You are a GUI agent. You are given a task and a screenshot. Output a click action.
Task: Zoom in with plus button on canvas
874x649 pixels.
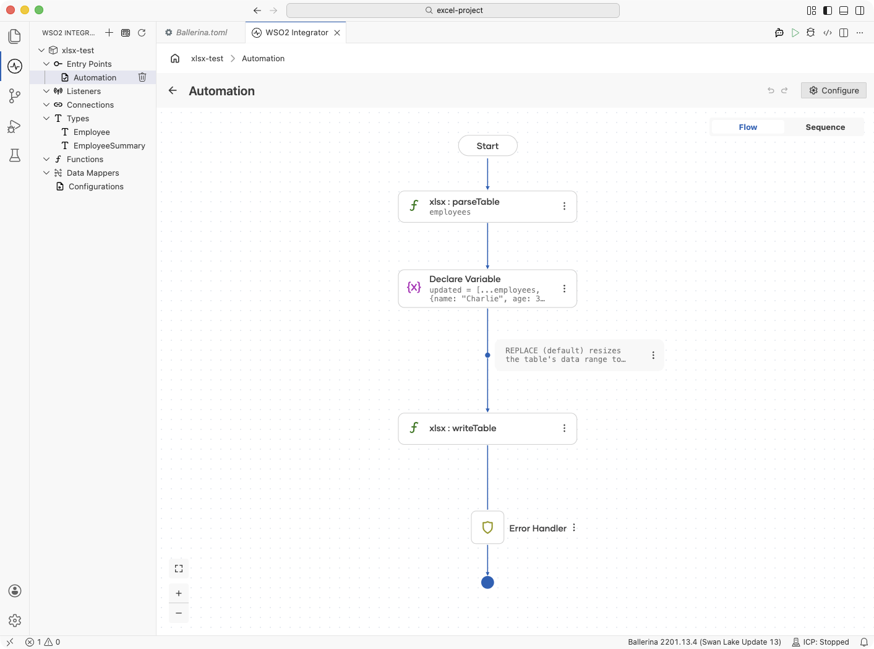point(179,593)
